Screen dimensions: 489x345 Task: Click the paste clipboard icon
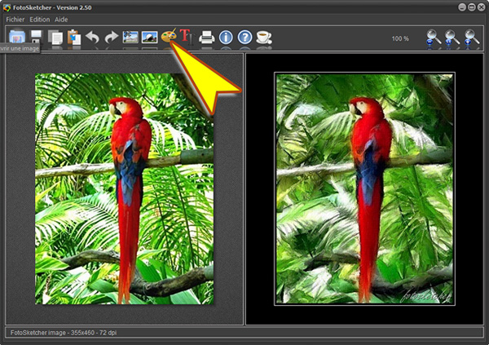74,37
